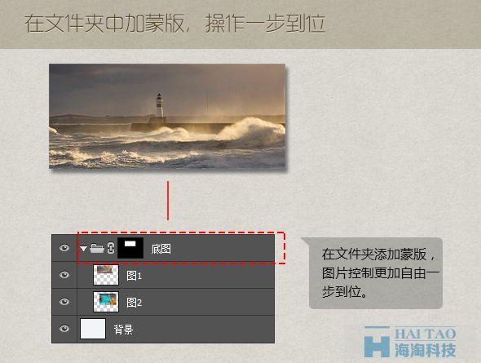Click the white 背景 layer thumbnail
Screen dimensions: 481x363
(93, 329)
